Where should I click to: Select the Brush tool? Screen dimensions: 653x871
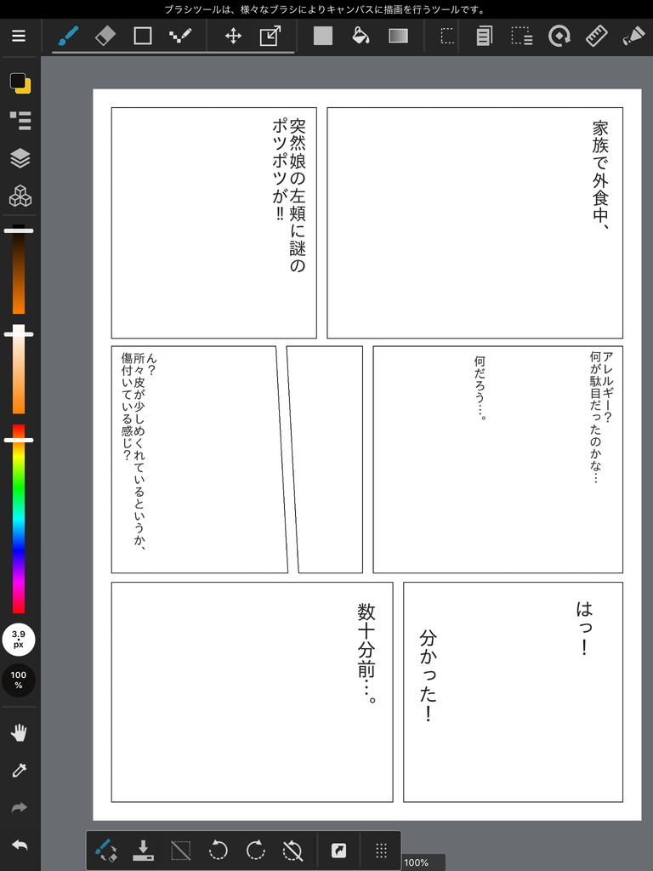click(x=68, y=36)
